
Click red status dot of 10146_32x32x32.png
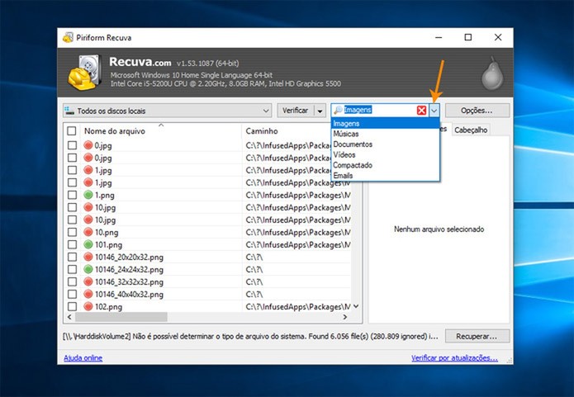[88, 281]
